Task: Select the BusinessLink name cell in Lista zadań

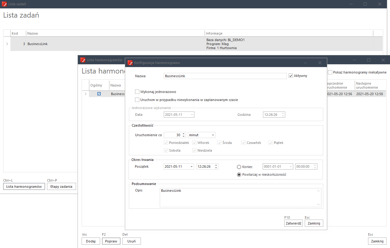Action: 116,44
